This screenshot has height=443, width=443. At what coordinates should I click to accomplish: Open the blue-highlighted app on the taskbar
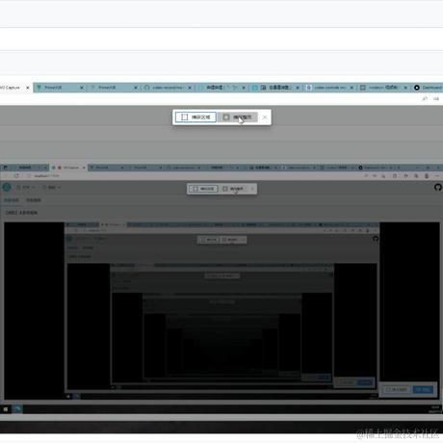tap(17, 409)
